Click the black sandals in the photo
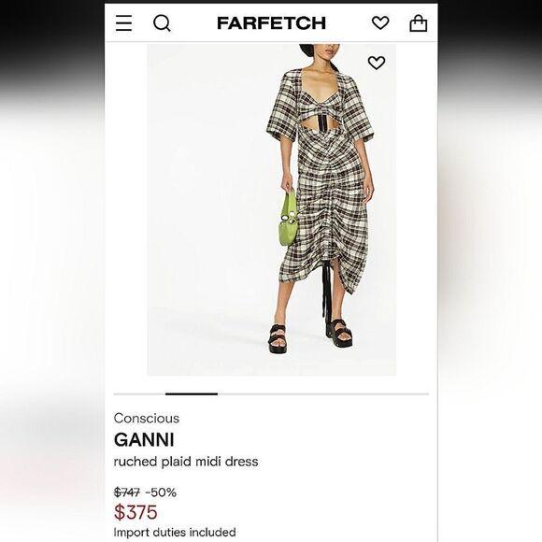This screenshot has width=542, height=542. (x=310, y=336)
